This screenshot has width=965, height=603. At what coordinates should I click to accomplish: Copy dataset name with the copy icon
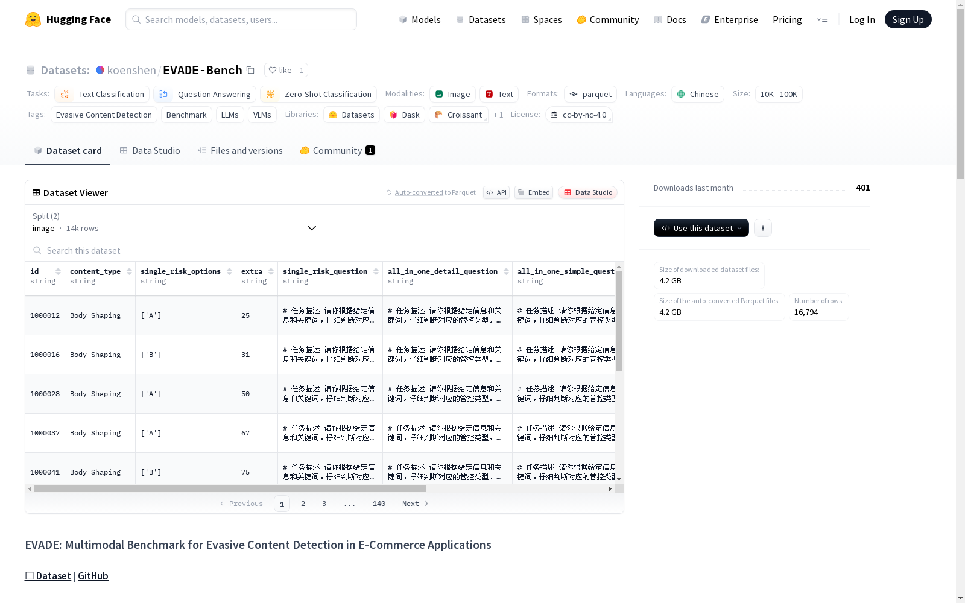(x=250, y=70)
